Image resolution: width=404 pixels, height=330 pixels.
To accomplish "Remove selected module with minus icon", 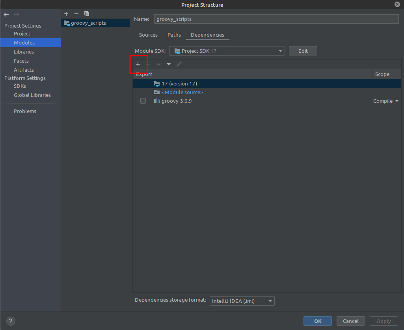I will (76, 14).
